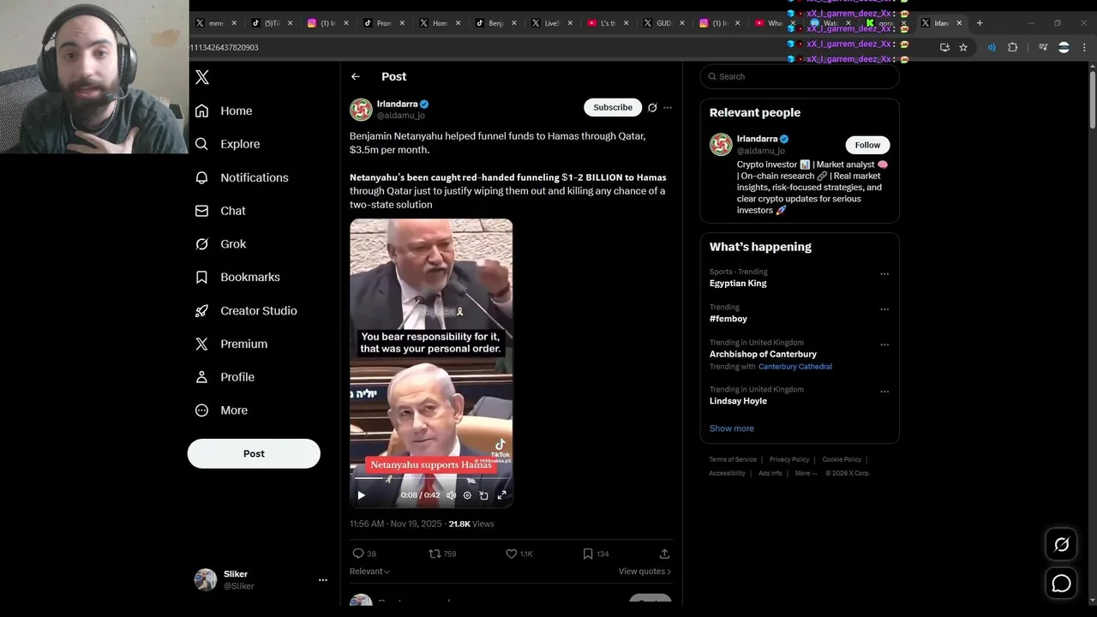Open Notifications in the sidebar
Image resolution: width=1097 pixels, height=617 pixels.
[242, 177]
